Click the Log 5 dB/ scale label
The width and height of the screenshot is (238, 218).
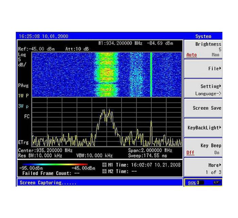22,60
